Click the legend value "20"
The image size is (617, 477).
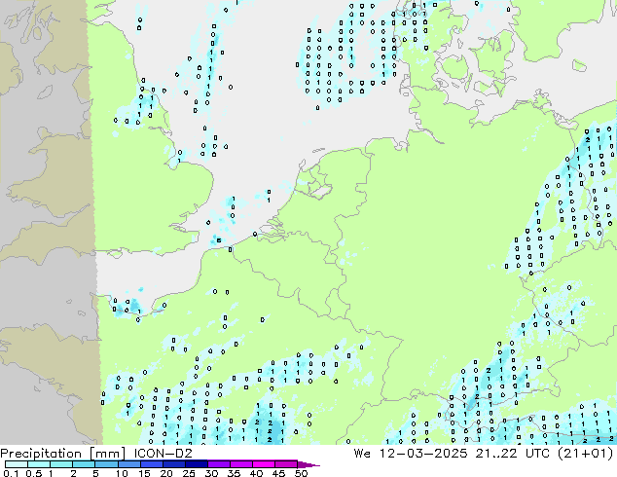coord(166,473)
